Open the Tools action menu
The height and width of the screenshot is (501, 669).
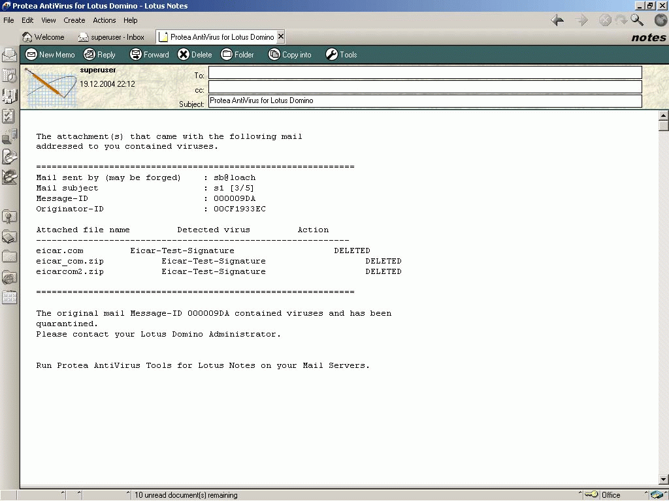coord(341,55)
